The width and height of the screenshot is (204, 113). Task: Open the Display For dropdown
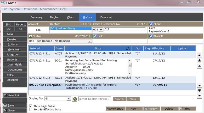click(x=69, y=99)
